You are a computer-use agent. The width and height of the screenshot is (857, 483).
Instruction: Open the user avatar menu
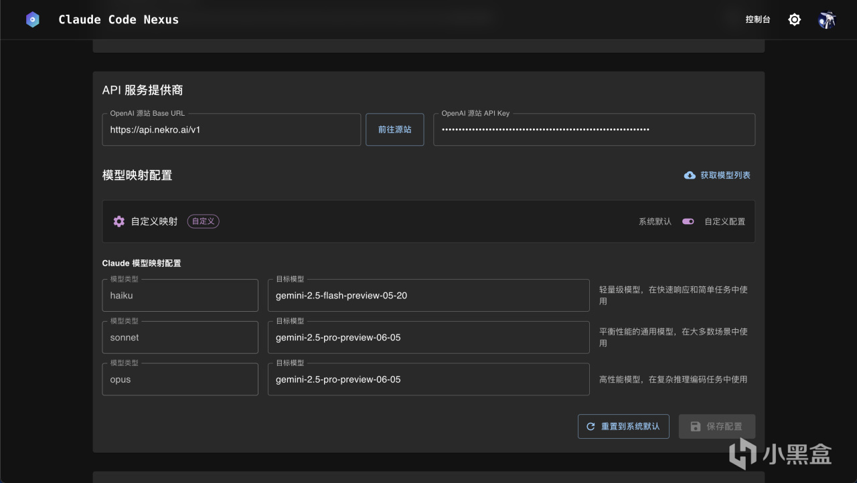point(828,20)
